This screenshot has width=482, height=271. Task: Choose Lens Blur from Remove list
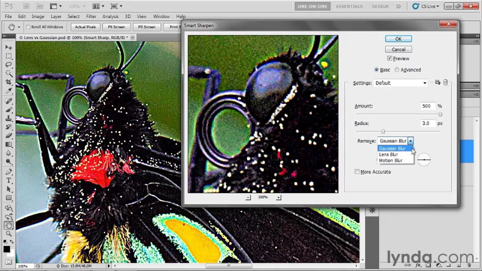click(389, 154)
